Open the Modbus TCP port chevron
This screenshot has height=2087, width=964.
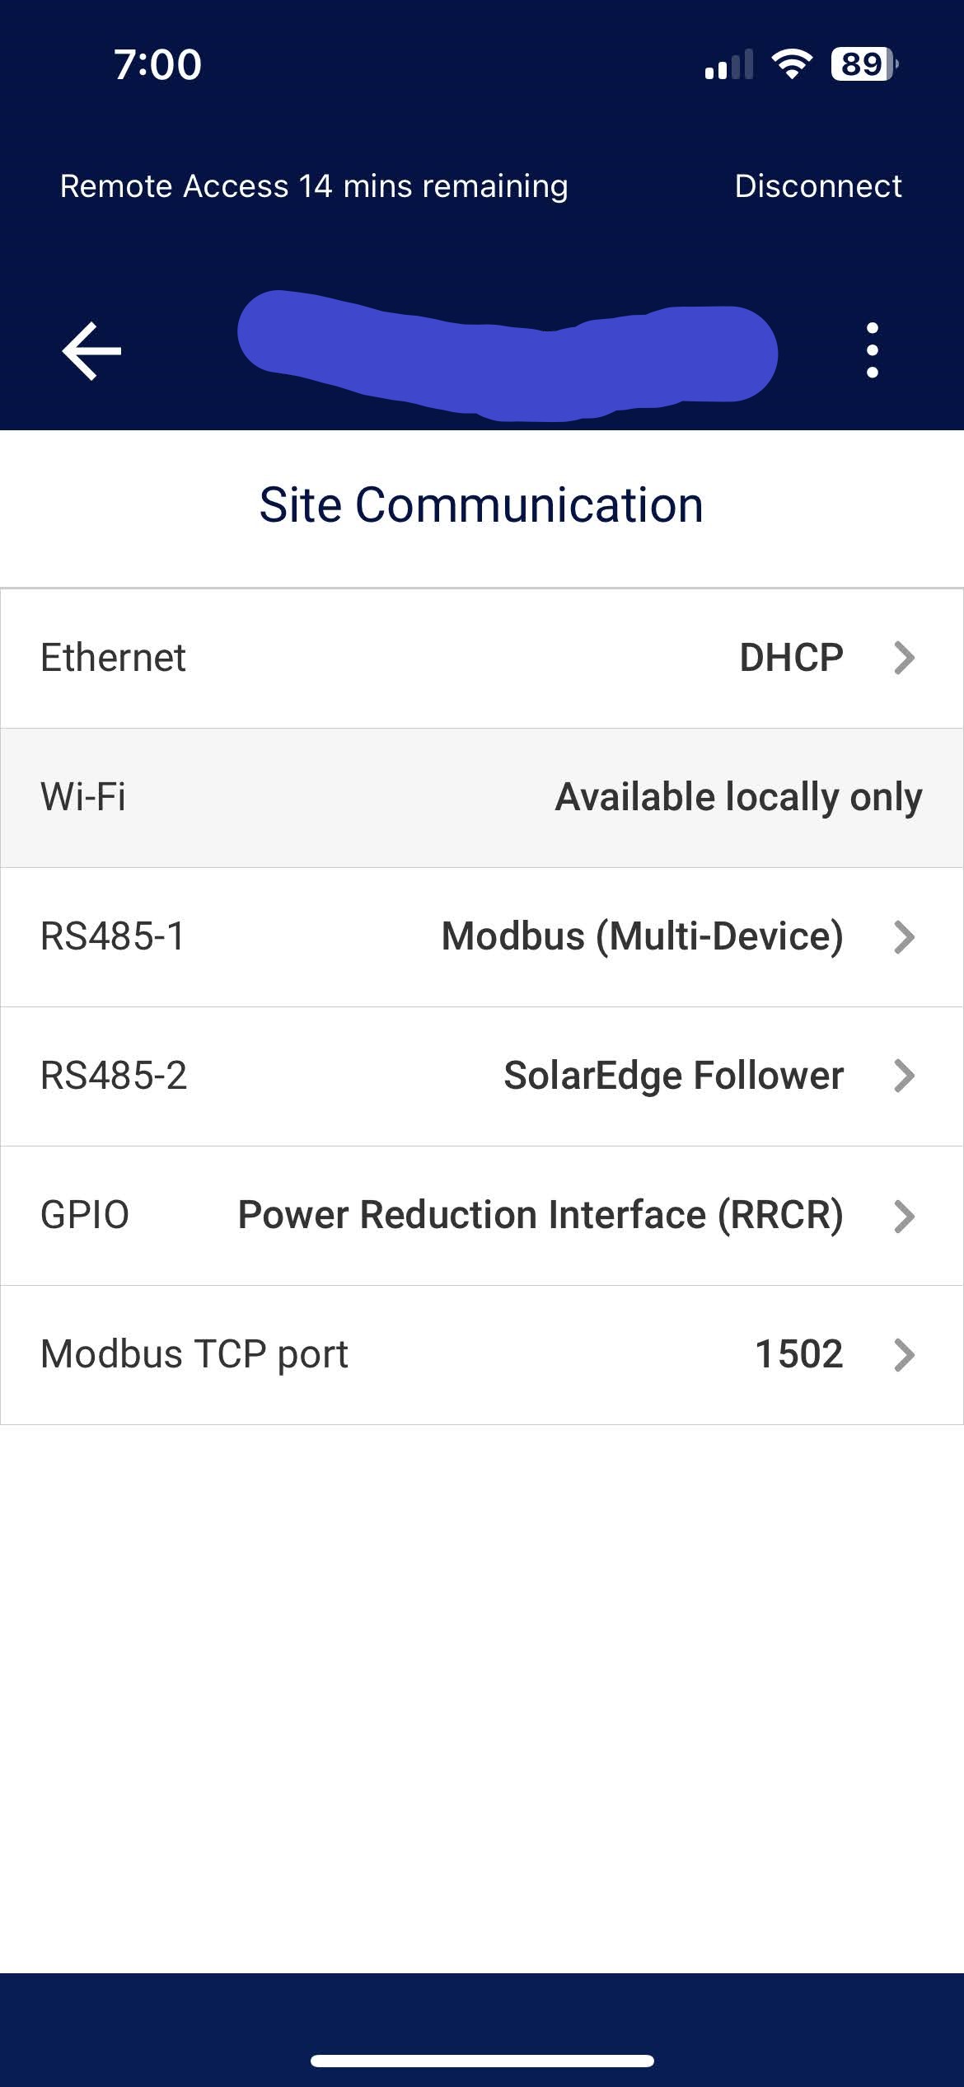pyautogui.click(x=904, y=1355)
